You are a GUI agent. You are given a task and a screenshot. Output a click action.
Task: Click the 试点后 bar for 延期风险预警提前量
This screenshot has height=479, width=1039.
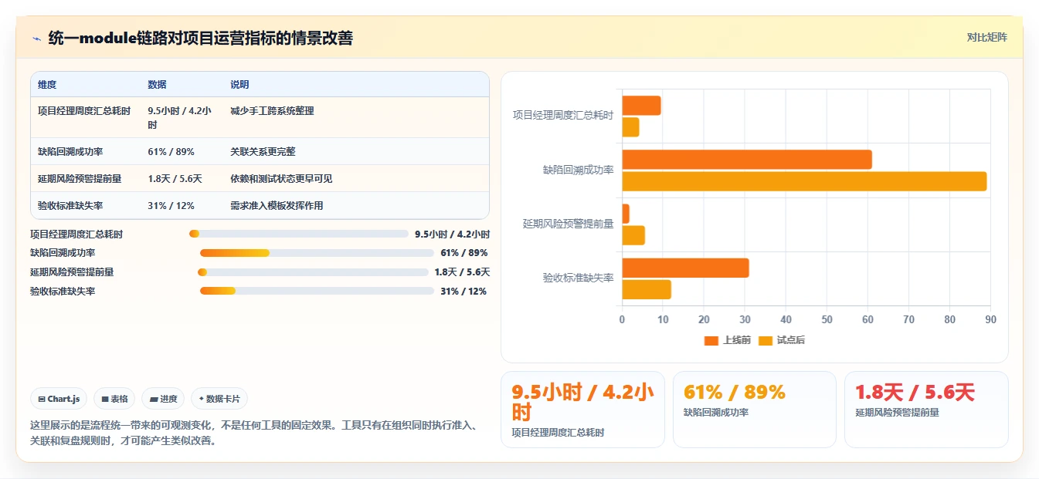click(633, 235)
